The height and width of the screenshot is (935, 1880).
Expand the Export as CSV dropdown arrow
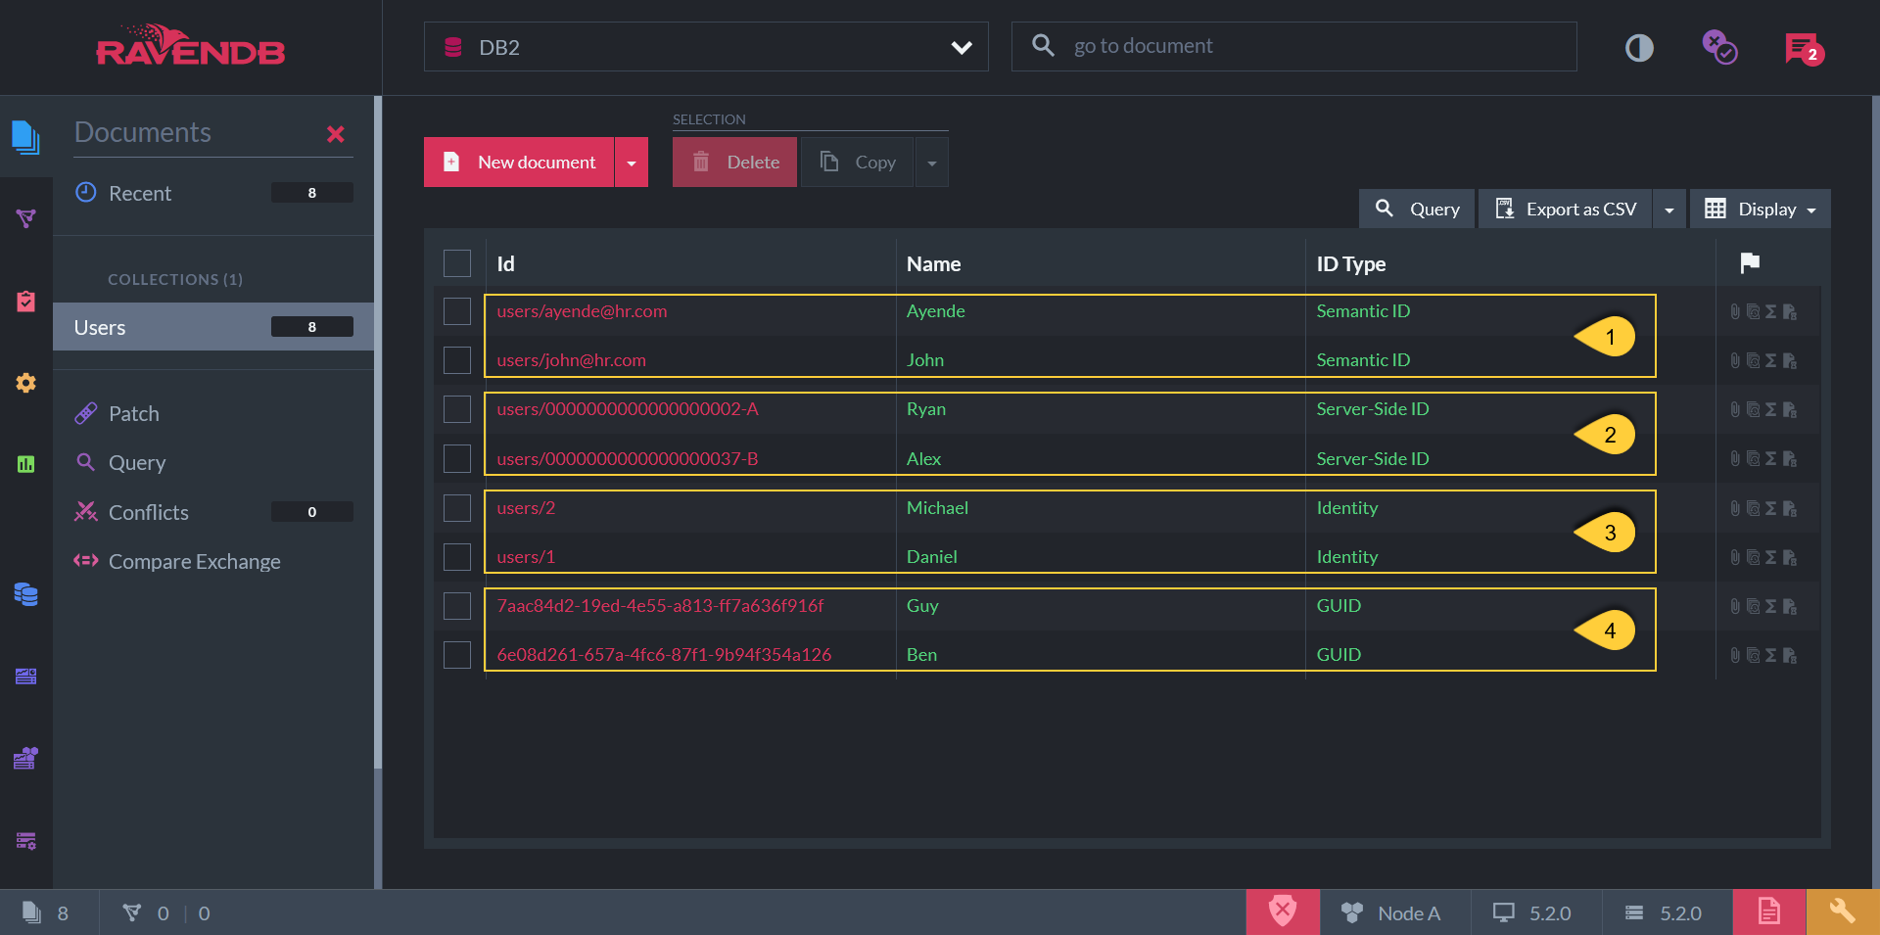coord(1669,210)
